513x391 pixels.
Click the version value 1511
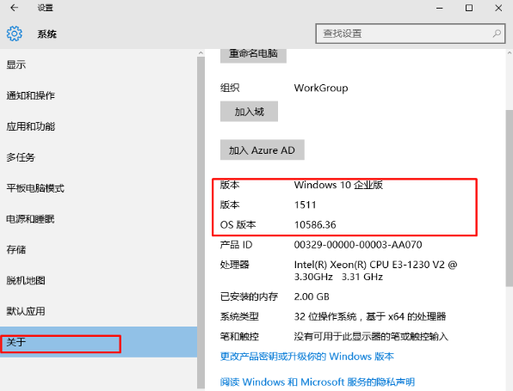(x=305, y=205)
